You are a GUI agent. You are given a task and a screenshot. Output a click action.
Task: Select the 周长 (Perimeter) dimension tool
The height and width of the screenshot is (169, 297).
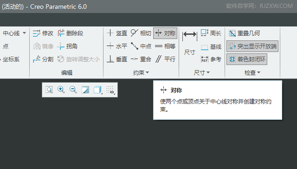[211, 33]
